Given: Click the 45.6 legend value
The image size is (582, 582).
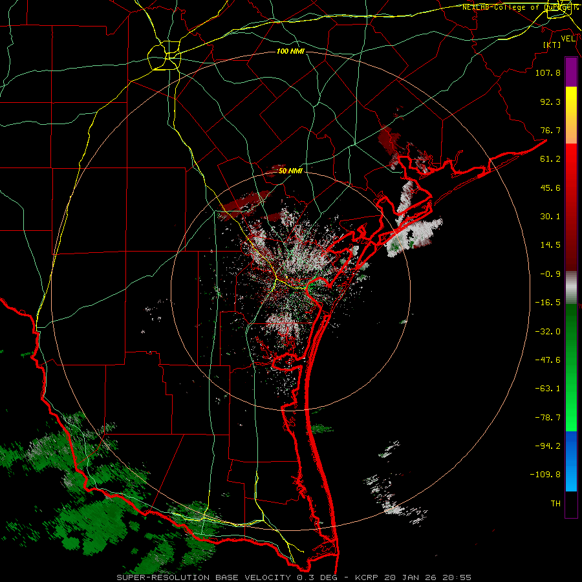Looking at the screenshot, I should 550,188.
